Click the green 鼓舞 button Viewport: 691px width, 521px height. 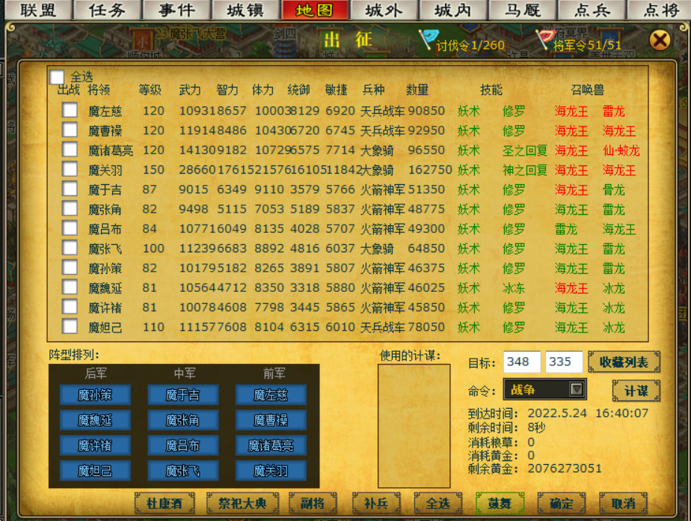[500, 503]
